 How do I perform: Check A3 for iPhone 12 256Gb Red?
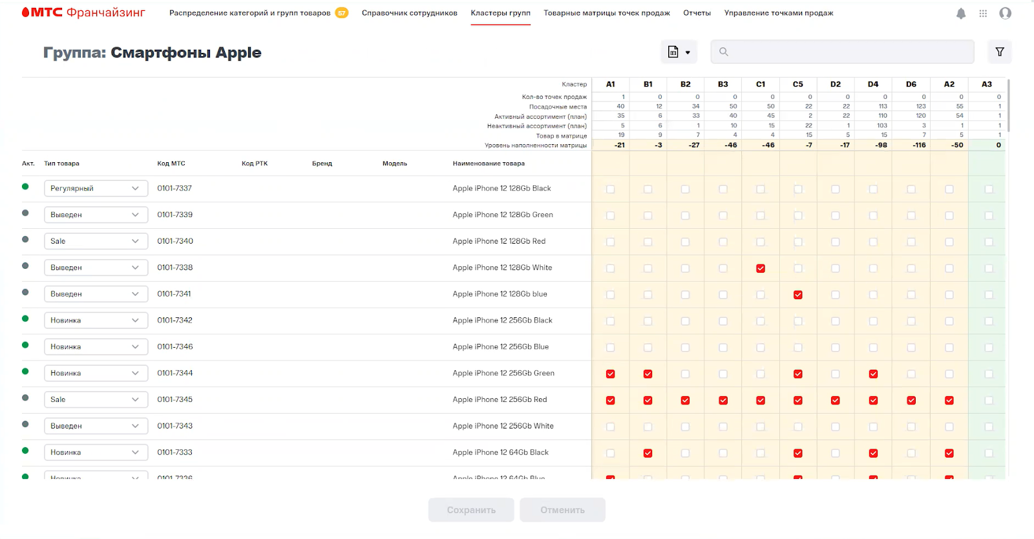click(989, 401)
